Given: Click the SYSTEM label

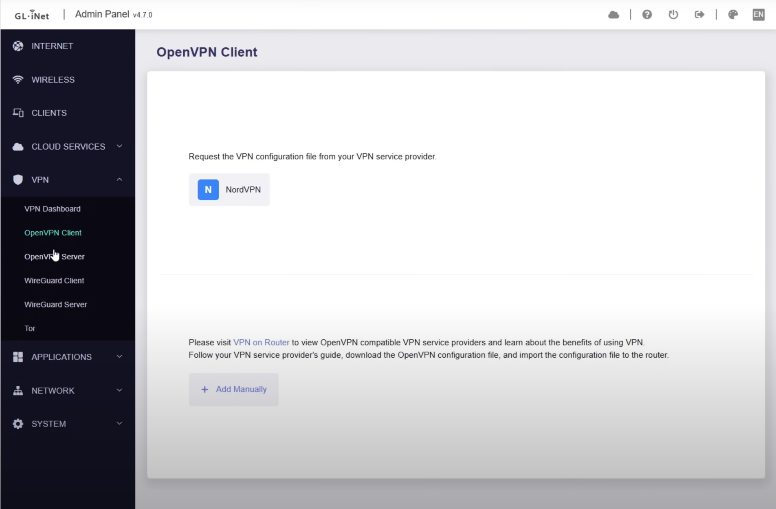Looking at the screenshot, I should tap(48, 424).
